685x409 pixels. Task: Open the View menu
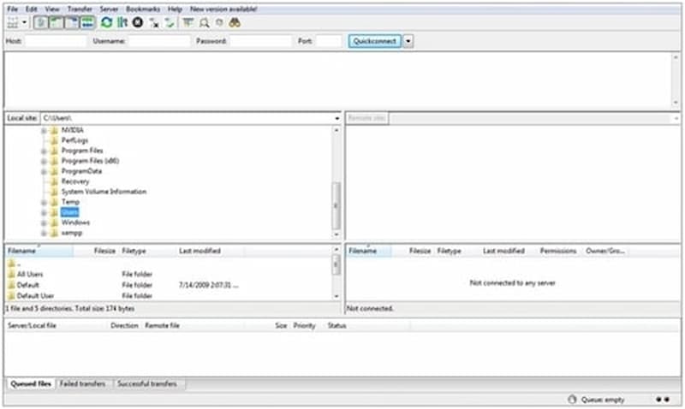pyautogui.click(x=52, y=9)
